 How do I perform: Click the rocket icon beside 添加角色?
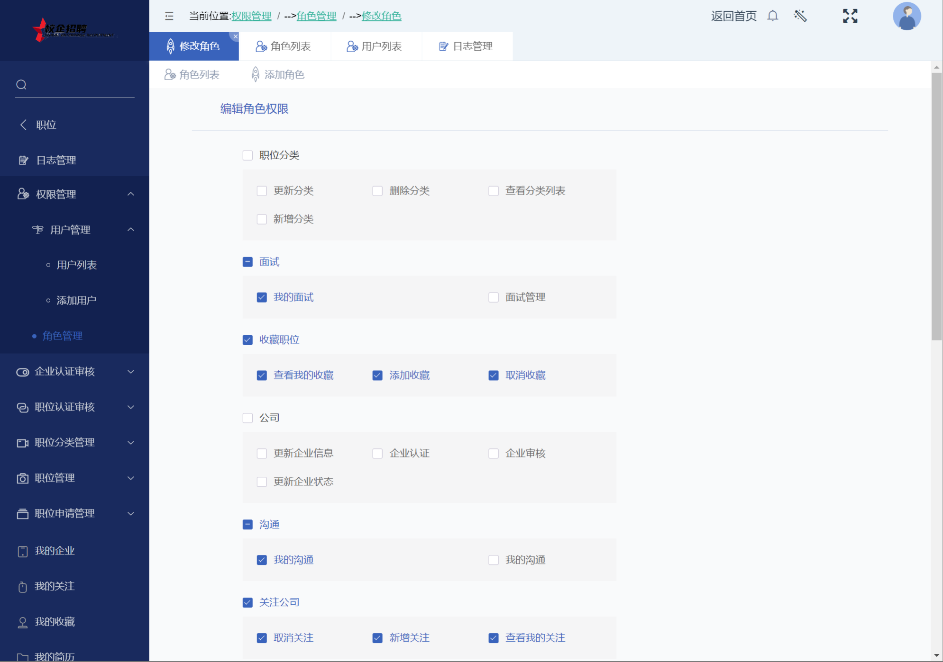pos(256,74)
